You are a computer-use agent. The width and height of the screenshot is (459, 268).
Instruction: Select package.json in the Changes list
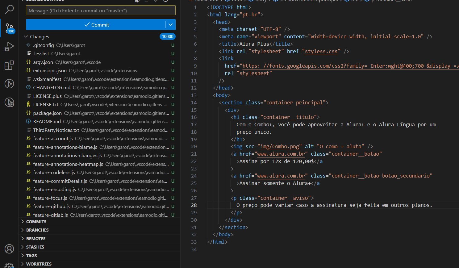99,113
